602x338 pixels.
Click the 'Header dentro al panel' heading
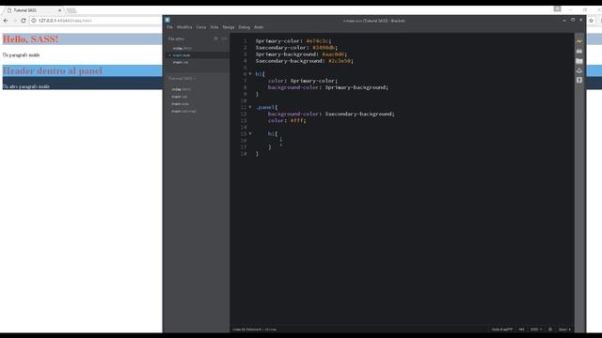(53, 70)
